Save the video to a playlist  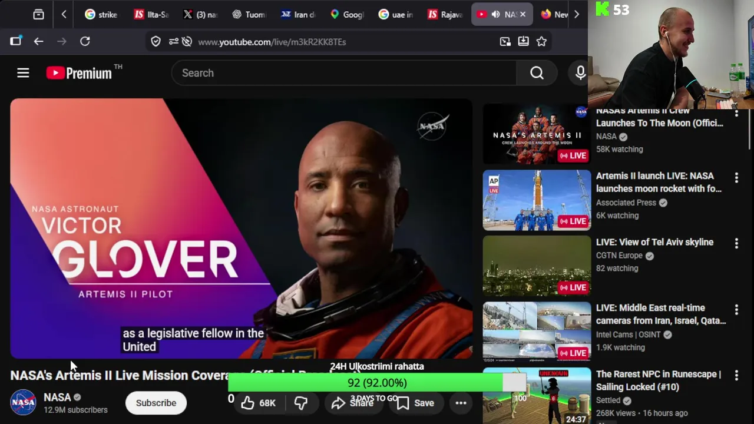click(415, 403)
